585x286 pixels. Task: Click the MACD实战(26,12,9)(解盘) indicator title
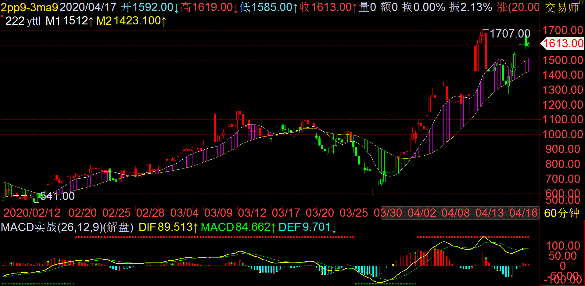coord(67,227)
